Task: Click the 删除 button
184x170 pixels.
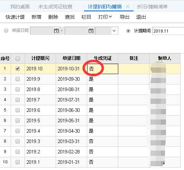Action: click(x=53, y=17)
